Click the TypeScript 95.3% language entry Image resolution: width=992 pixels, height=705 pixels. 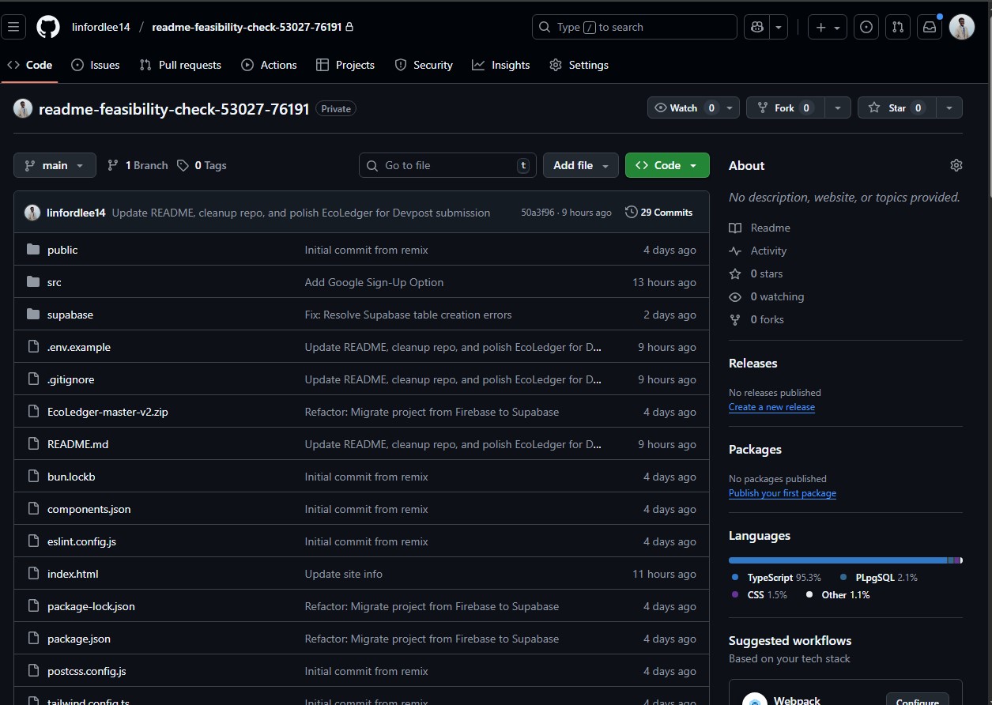[776, 578]
